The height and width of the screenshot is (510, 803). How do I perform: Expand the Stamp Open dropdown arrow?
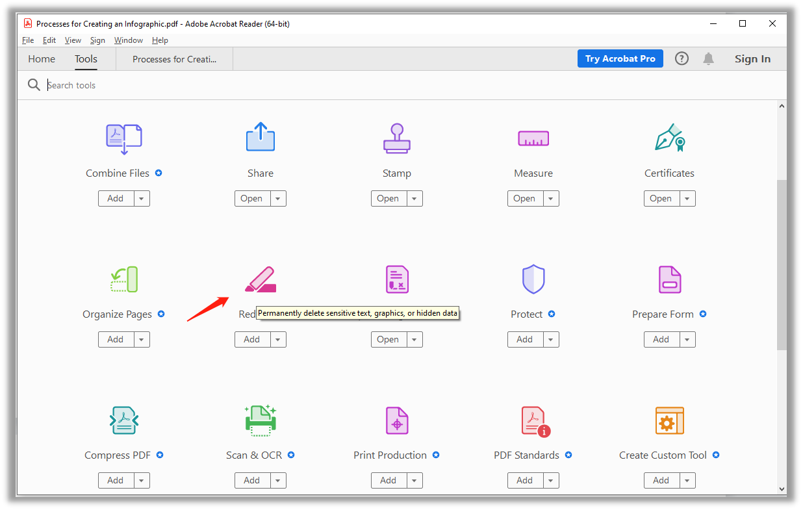414,199
